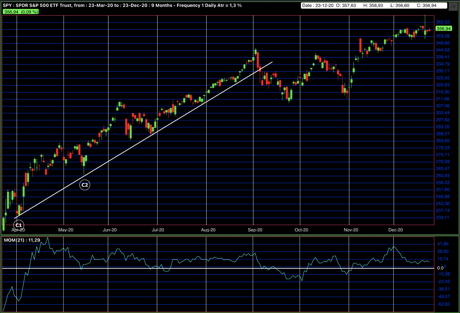
Task: Click the SPY chart title text
Action: coord(122,5)
